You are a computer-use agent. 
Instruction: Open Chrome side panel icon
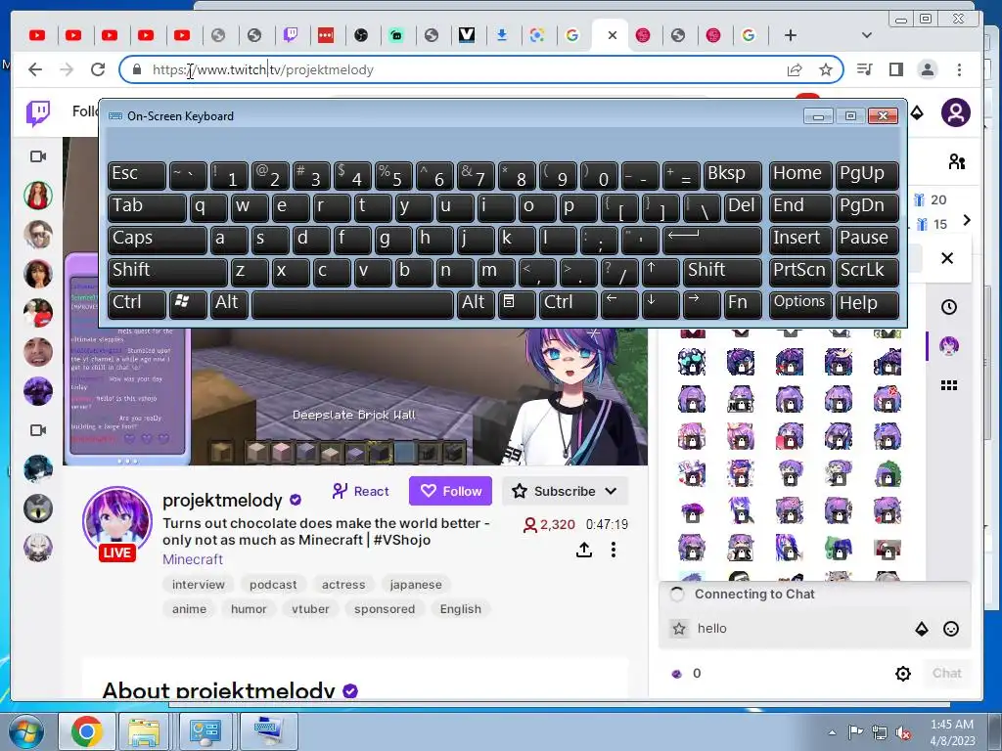(896, 69)
